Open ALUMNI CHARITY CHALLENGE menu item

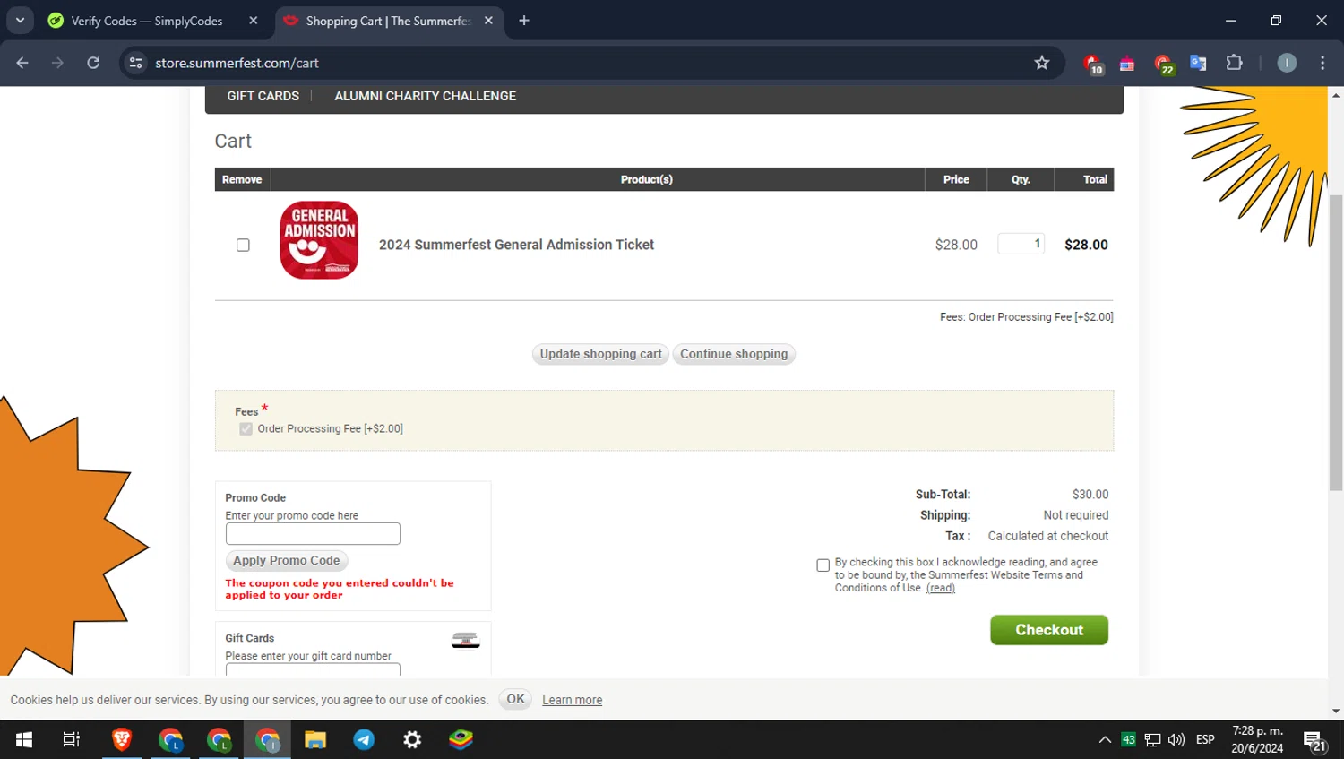tap(425, 96)
